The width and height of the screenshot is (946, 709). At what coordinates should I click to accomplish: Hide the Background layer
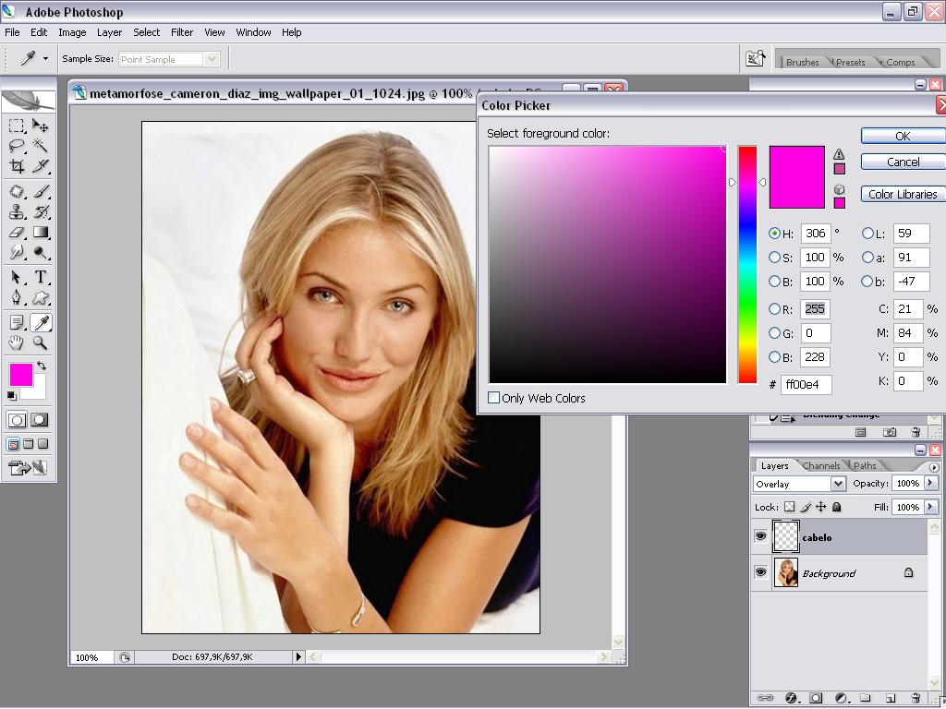pyautogui.click(x=761, y=571)
